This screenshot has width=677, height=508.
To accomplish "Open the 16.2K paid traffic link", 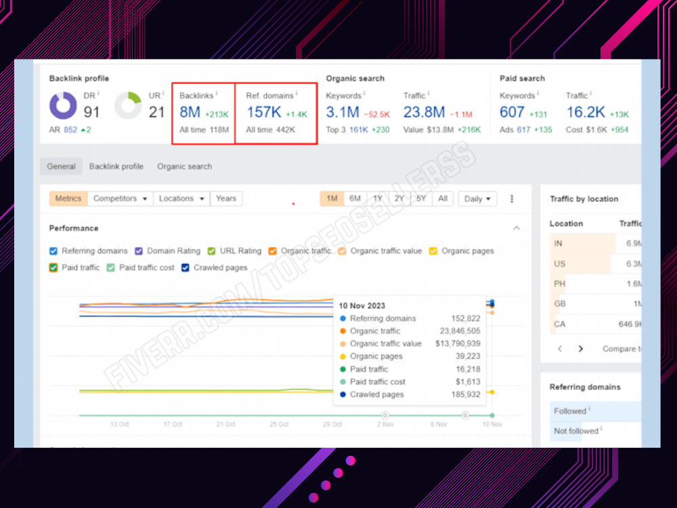I will [x=586, y=112].
